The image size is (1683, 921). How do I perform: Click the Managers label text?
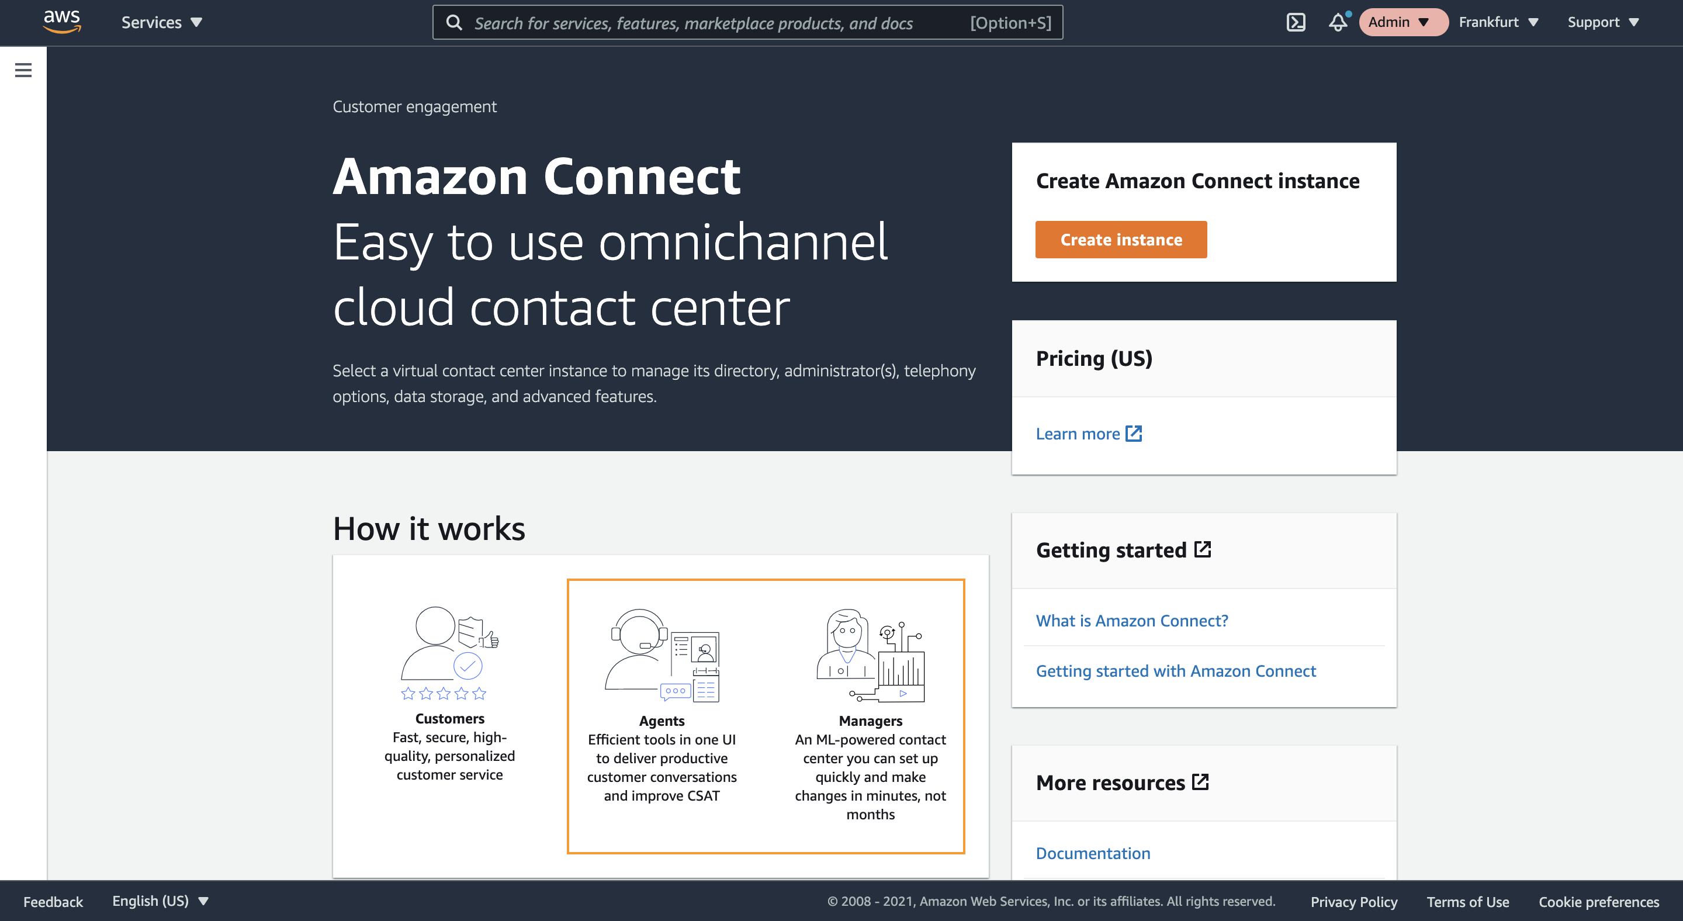tap(870, 721)
